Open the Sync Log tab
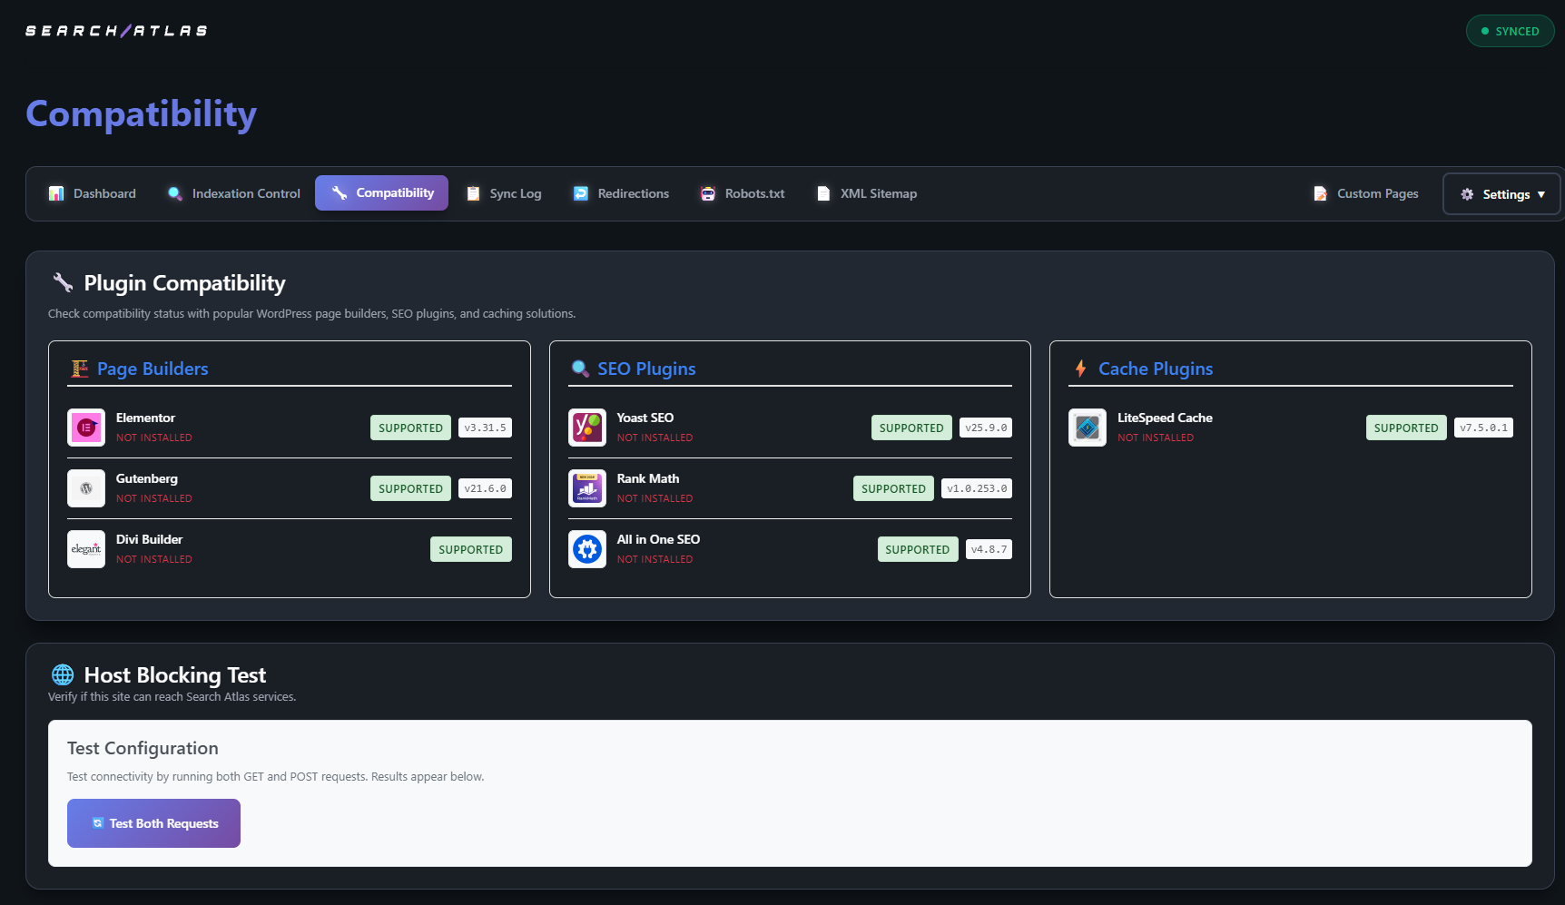This screenshot has width=1565, height=905. (x=504, y=193)
